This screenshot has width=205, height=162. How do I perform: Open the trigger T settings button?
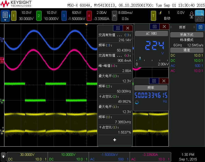[153, 16]
